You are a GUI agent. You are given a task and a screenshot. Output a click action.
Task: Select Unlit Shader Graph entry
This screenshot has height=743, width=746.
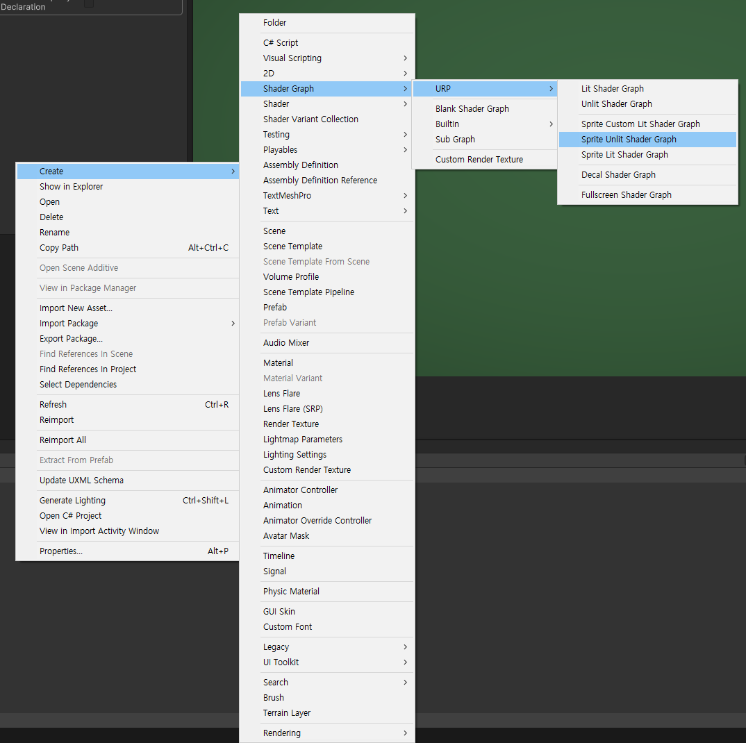pos(647,103)
